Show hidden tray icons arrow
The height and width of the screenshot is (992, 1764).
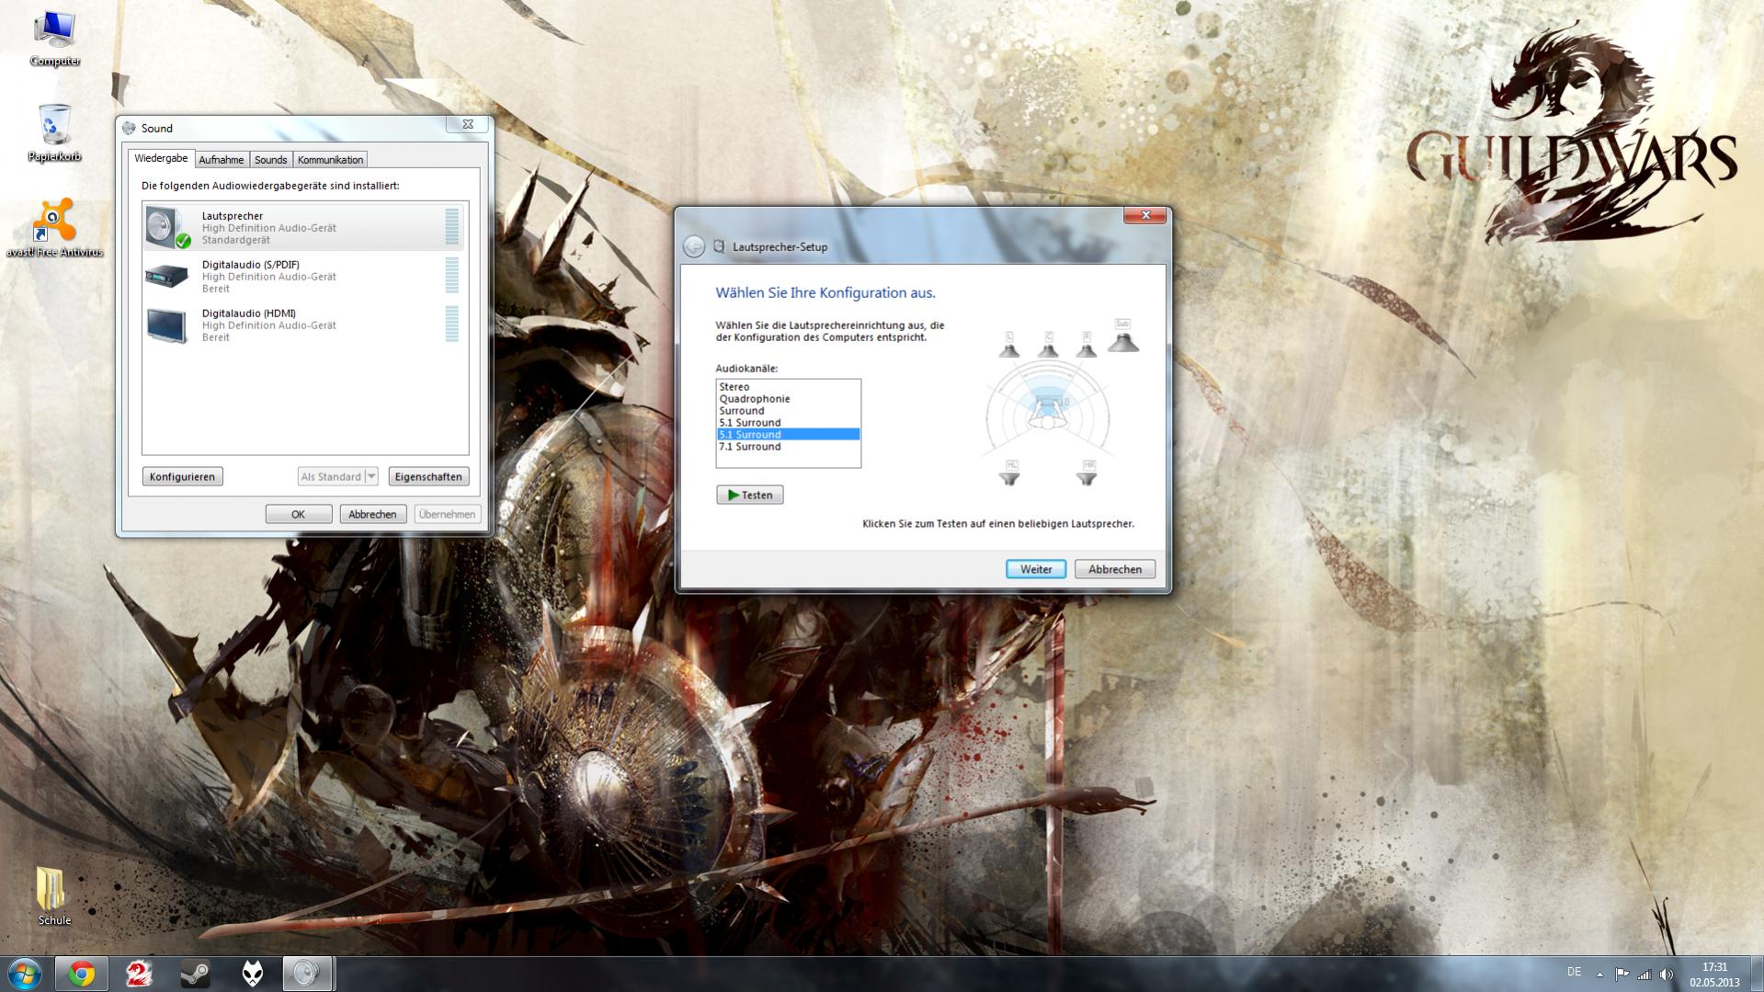coord(1599,975)
